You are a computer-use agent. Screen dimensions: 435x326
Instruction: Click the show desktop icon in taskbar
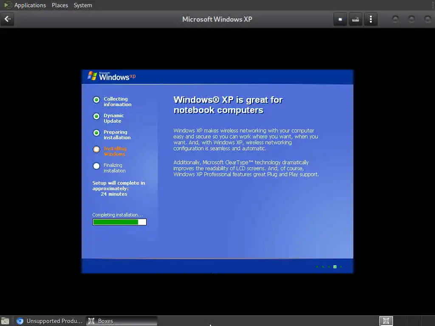[5, 321]
